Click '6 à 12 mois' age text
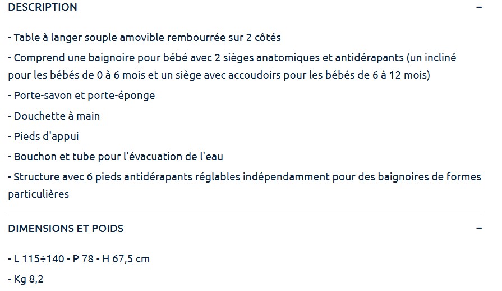 (404, 75)
